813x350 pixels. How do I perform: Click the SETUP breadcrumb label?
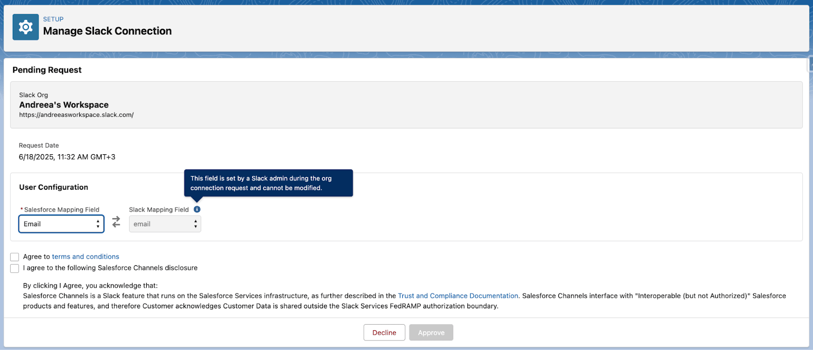[x=53, y=19]
